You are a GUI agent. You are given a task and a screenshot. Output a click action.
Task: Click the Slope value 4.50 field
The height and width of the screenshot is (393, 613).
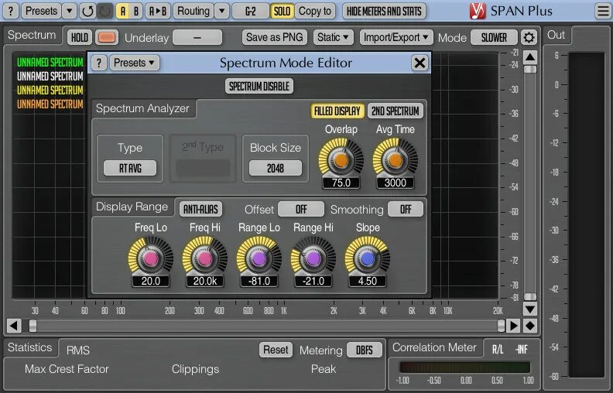tap(367, 281)
